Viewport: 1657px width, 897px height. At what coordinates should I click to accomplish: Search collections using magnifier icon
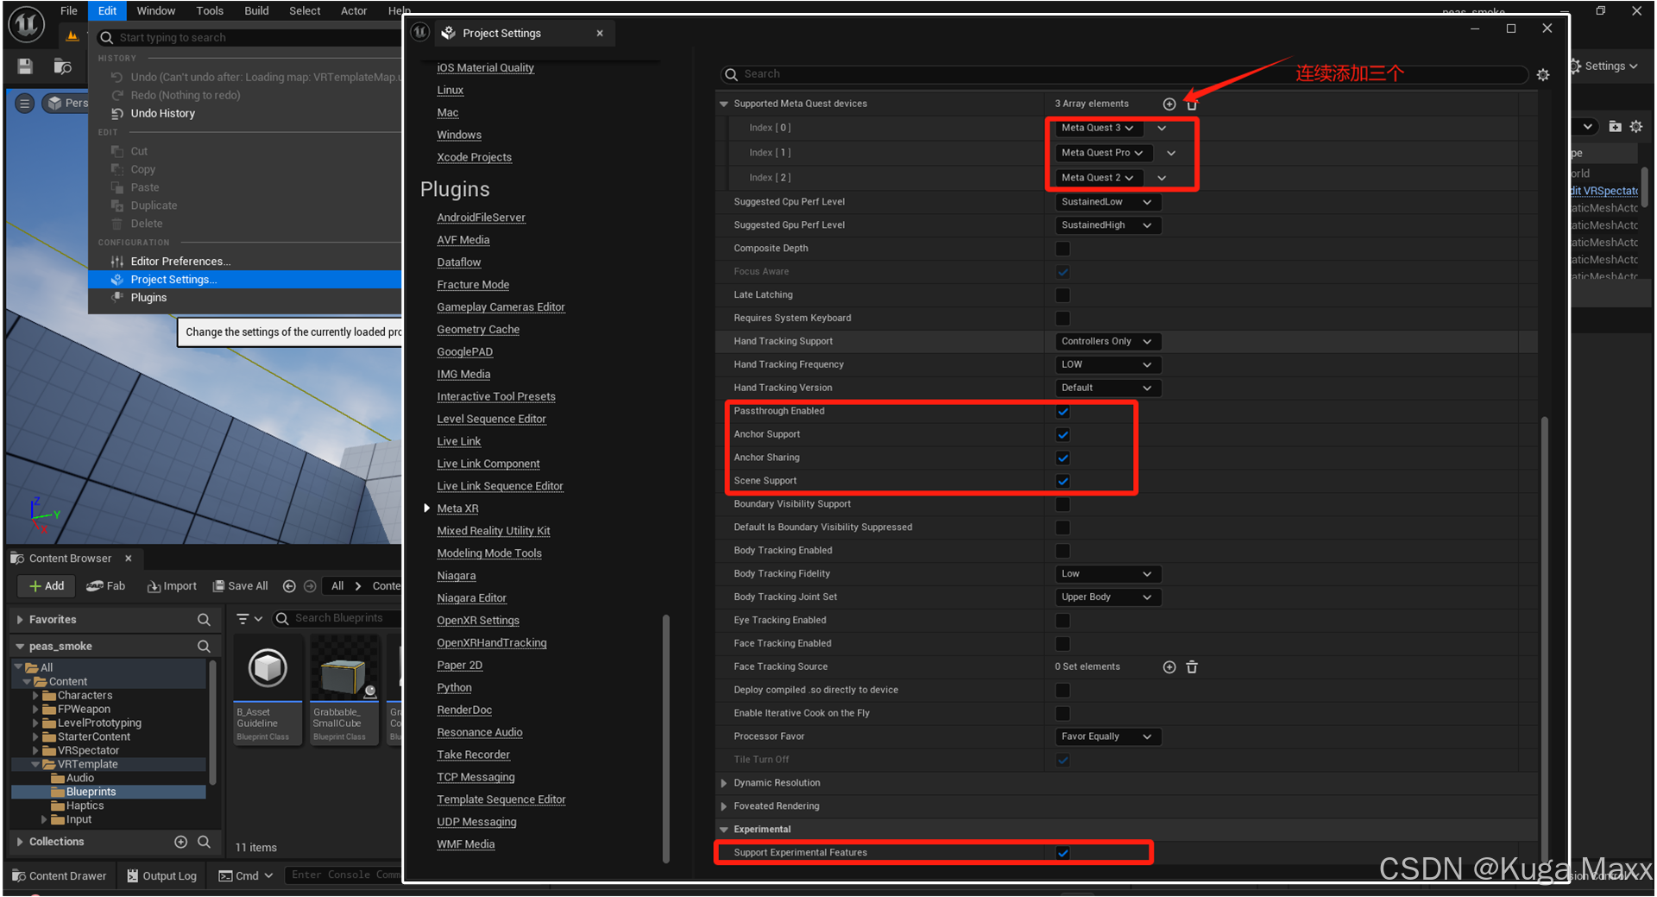tap(204, 842)
